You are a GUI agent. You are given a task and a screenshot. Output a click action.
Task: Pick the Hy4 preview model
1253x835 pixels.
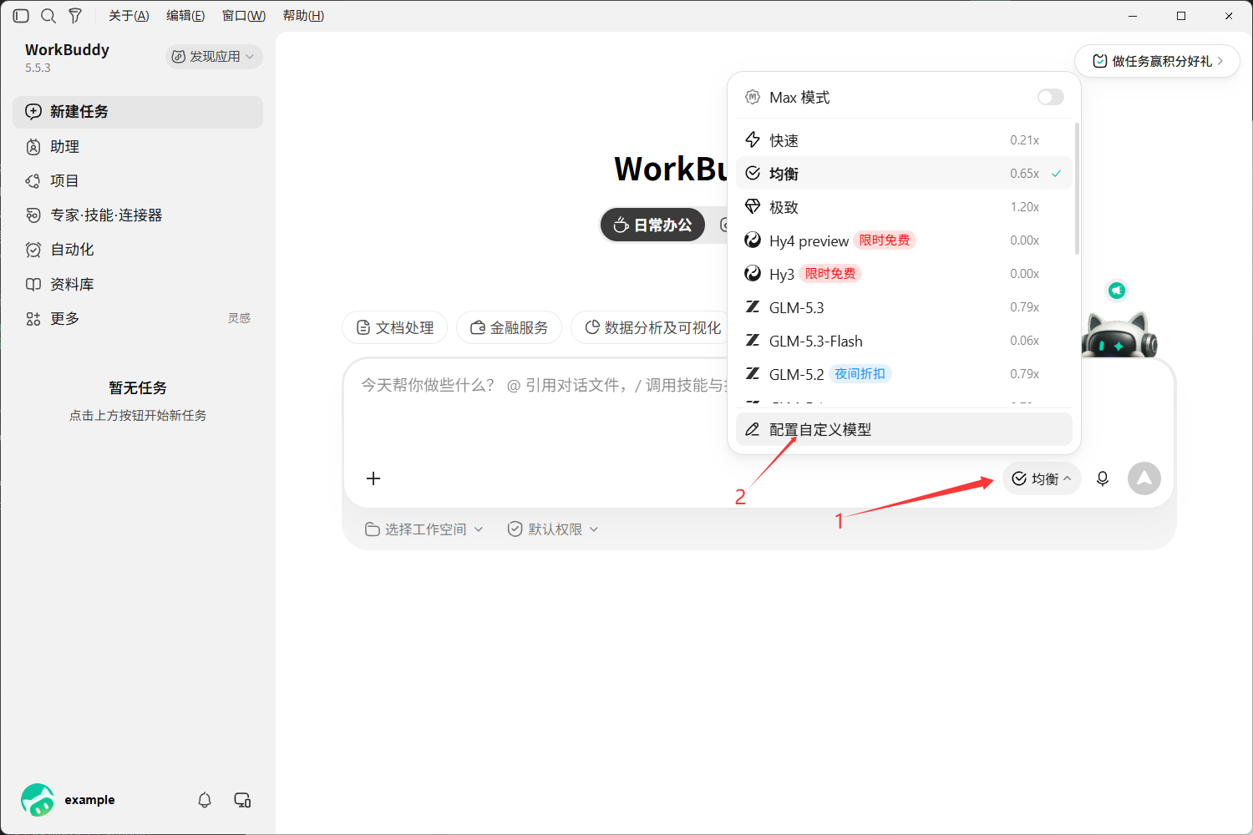[904, 240]
